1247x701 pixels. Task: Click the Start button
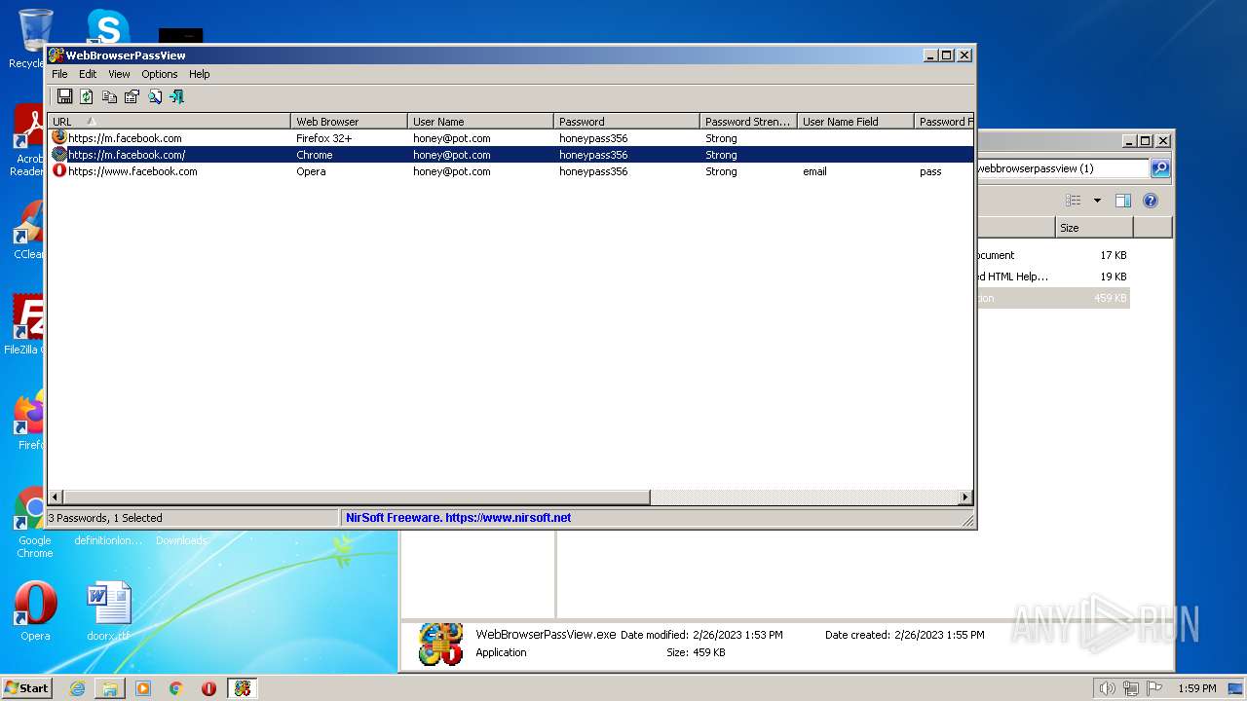tap(27, 688)
